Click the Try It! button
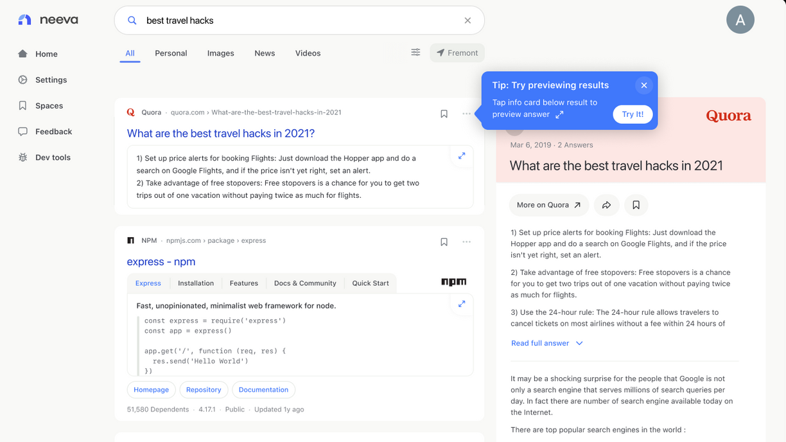The width and height of the screenshot is (786, 442). (633, 114)
